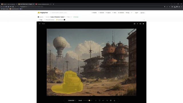Open the first bookmark in bookmarks bar
Screen dimensions: 183x103
(x=5, y=9)
